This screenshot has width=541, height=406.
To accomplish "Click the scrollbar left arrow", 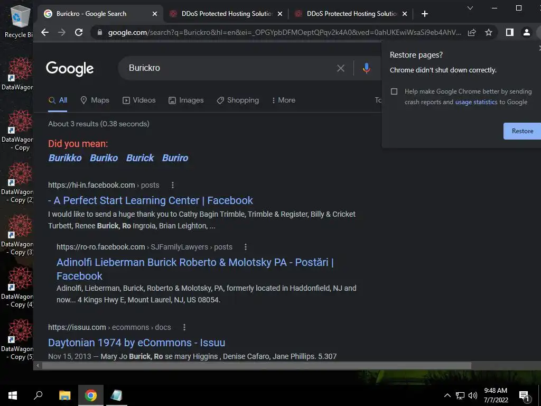I will [x=38, y=366].
